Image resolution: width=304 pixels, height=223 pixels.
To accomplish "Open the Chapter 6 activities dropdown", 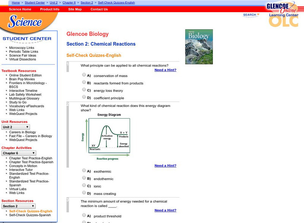I will tap(19, 152).
